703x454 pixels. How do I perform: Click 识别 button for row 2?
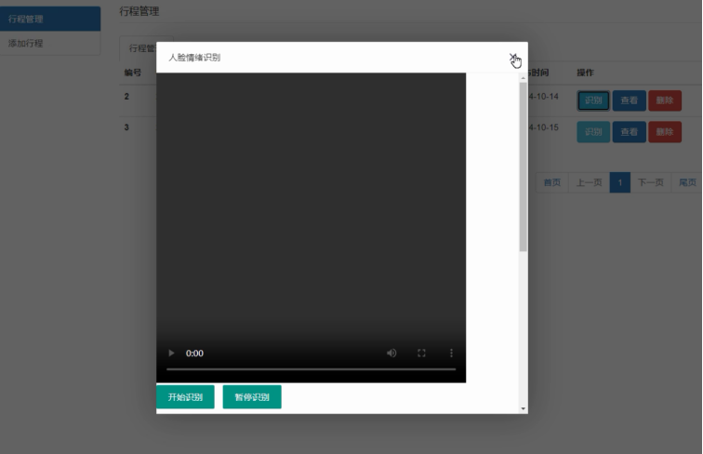(593, 100)
